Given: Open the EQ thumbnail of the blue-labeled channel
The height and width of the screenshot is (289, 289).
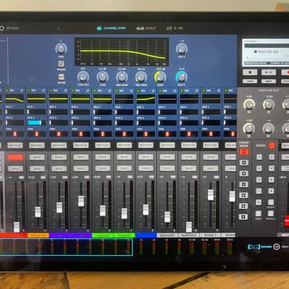Looking at the screenshot, I should click(146, 99).
